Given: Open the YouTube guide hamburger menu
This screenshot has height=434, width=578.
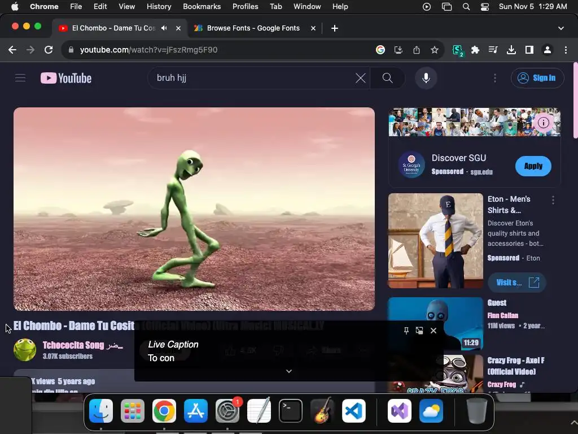Looking at the screenshot, I should tap(20, 78).
